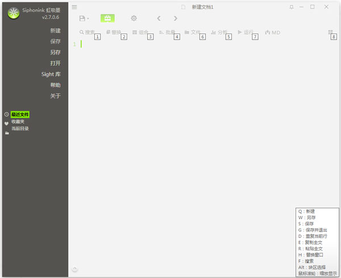The width and height of the screenshot is (341, 278).
Task: Click the Q : 新建 shortcut hint
Action: (306, 211)
